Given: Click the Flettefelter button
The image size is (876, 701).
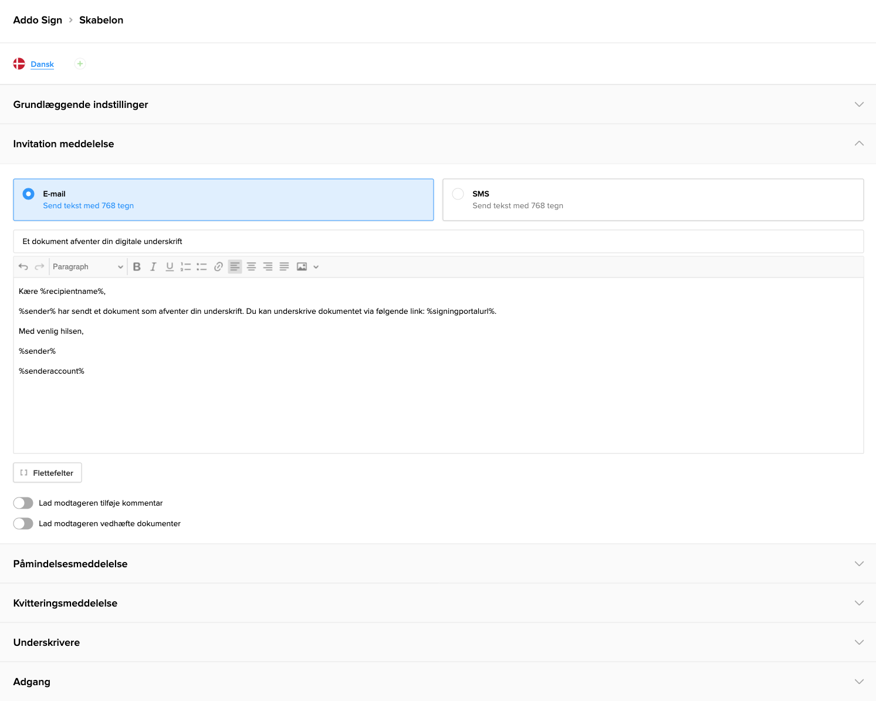Looking at the screenshot, I should click(47, 472).
